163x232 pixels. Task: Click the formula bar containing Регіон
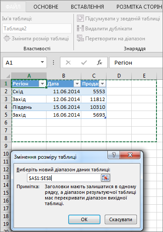pyautogui.click(x=136, y=62)
